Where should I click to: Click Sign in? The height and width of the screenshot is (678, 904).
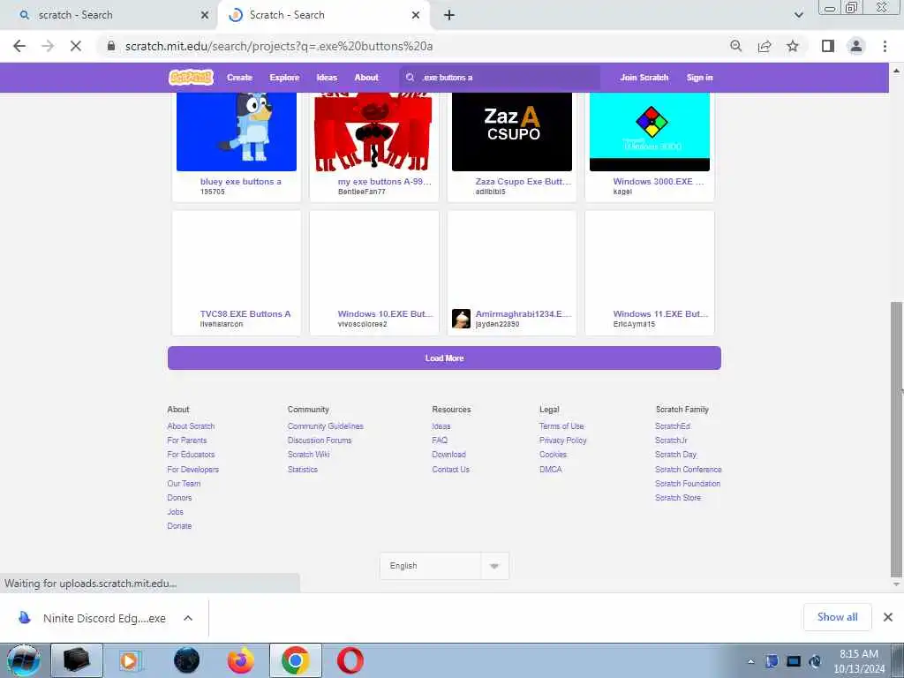coord(699,78)
